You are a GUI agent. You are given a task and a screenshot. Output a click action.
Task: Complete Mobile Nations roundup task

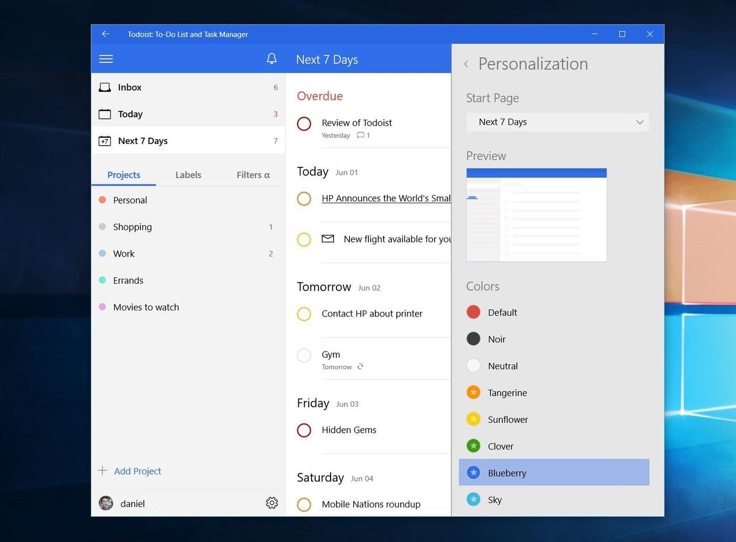(304, 505)
